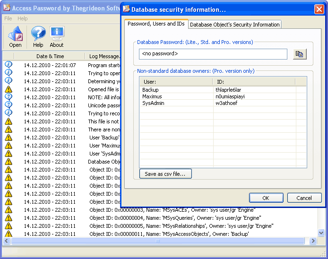The height and width of the screenshot is (259, 328).
Task: Click the warning icon beside User 'Maximus' row
Action: click(9, 146)
